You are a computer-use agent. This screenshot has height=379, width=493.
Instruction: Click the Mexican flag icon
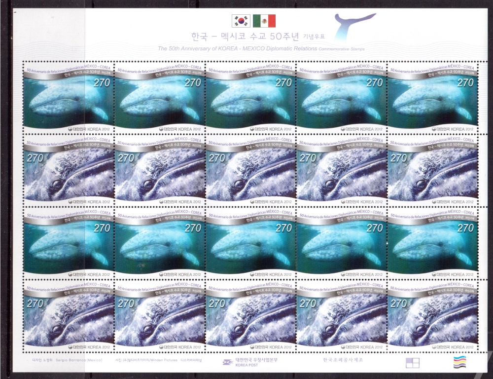pos(264,21)
